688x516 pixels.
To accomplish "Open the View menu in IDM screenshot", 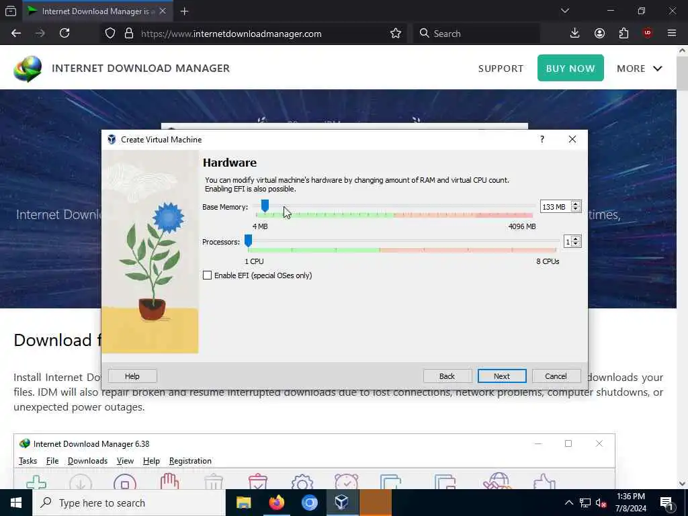I will pos(125,461).
